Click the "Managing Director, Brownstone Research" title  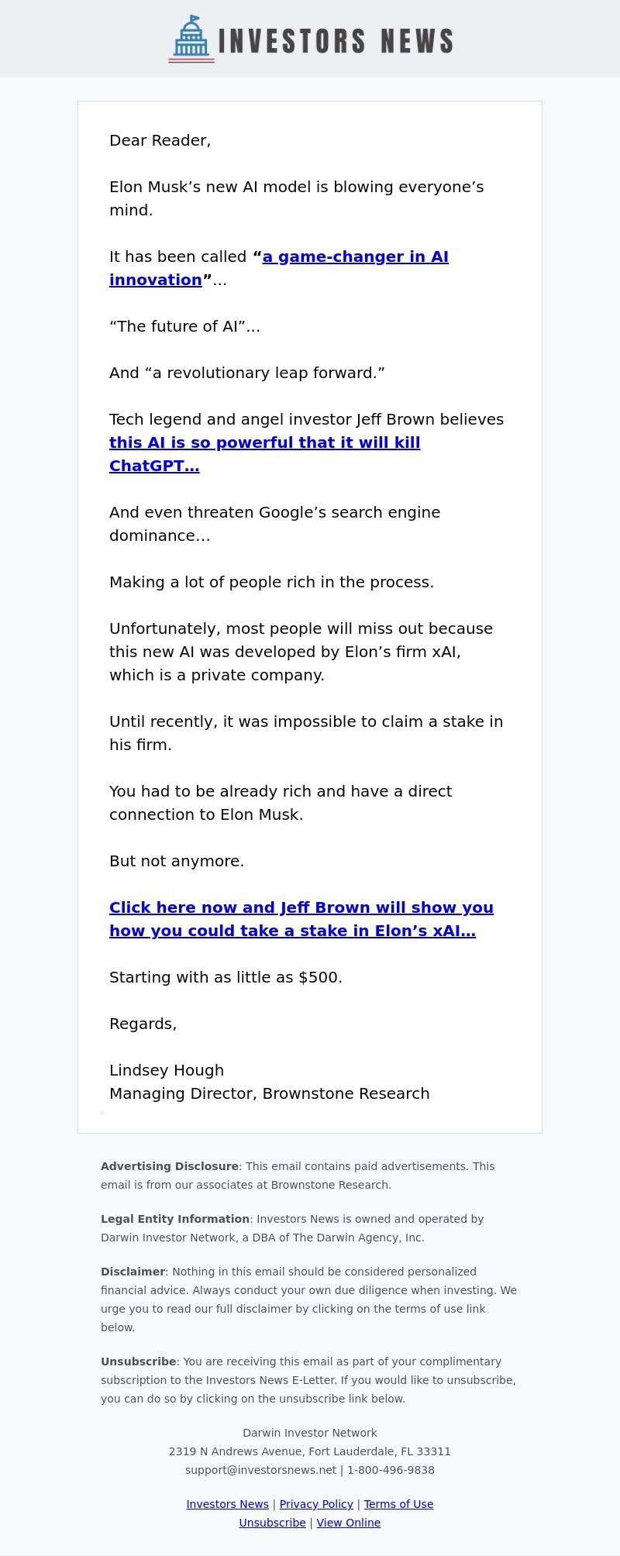coord(270,1093)
